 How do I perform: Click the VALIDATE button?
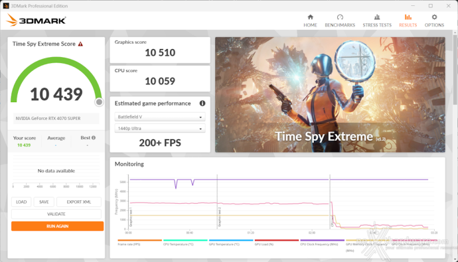(56, 214)
